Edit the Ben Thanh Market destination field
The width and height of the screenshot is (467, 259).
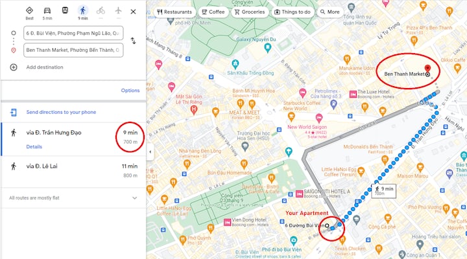click(x=73, y=50)
